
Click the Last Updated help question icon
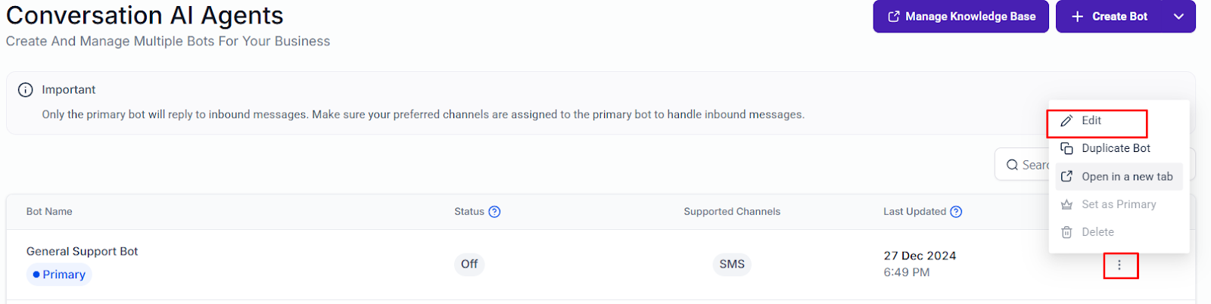(x=956, y=212)
